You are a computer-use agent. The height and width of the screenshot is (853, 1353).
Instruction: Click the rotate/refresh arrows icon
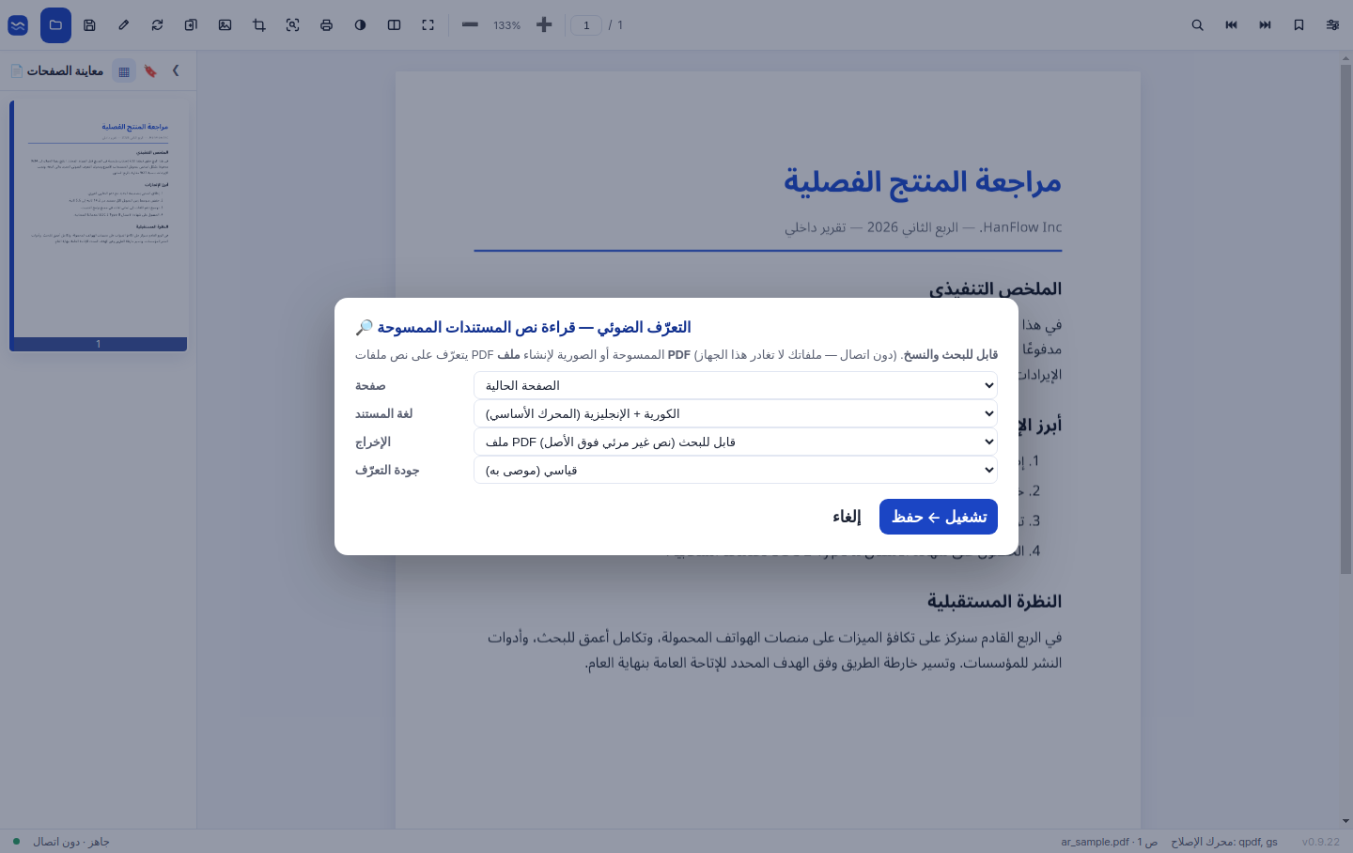pos(157,25)
